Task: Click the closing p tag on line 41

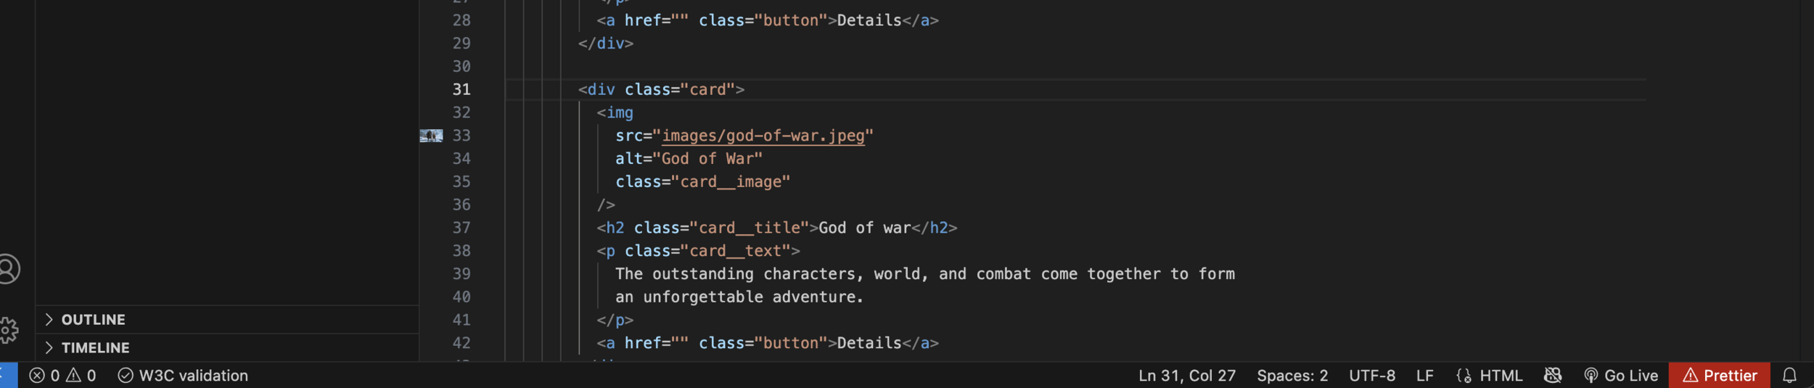Action: point(615,320)
